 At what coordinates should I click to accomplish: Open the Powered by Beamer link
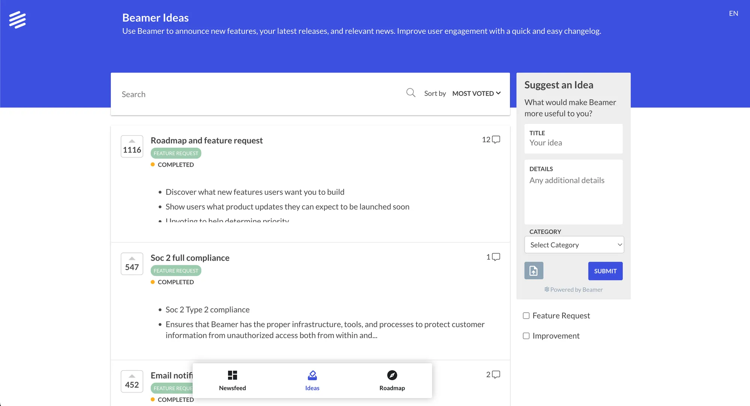[574, 290]
